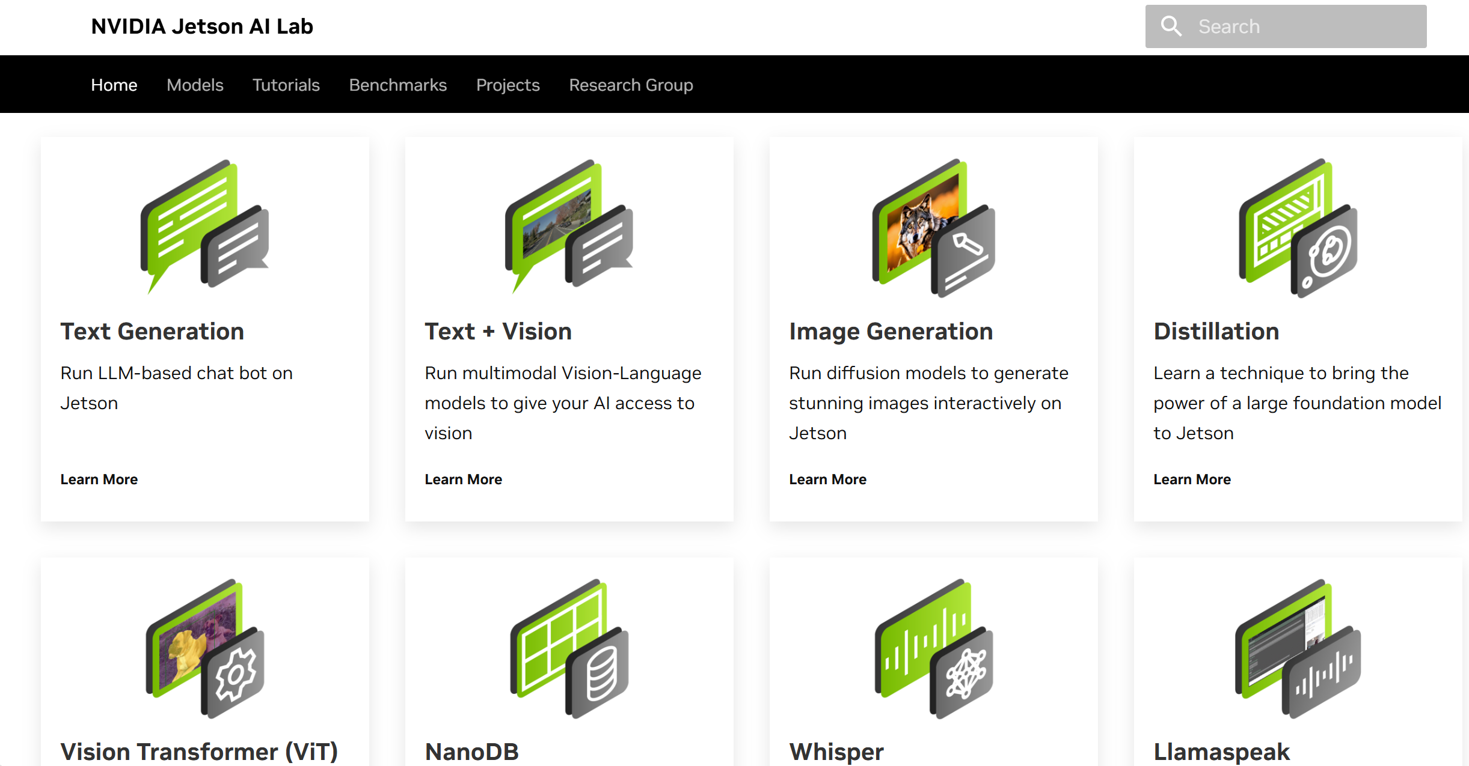Click the search magnifying glass icon

[1171, 26]
